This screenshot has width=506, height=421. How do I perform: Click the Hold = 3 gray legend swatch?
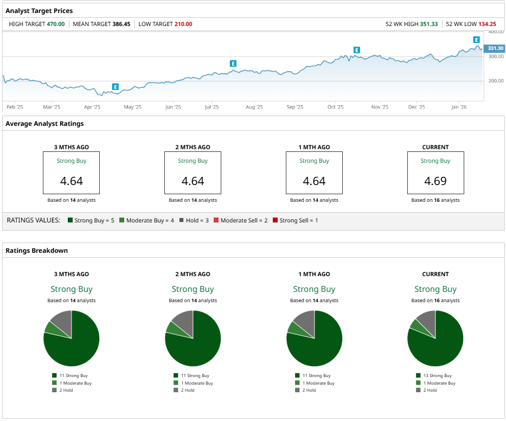(181, 220)
